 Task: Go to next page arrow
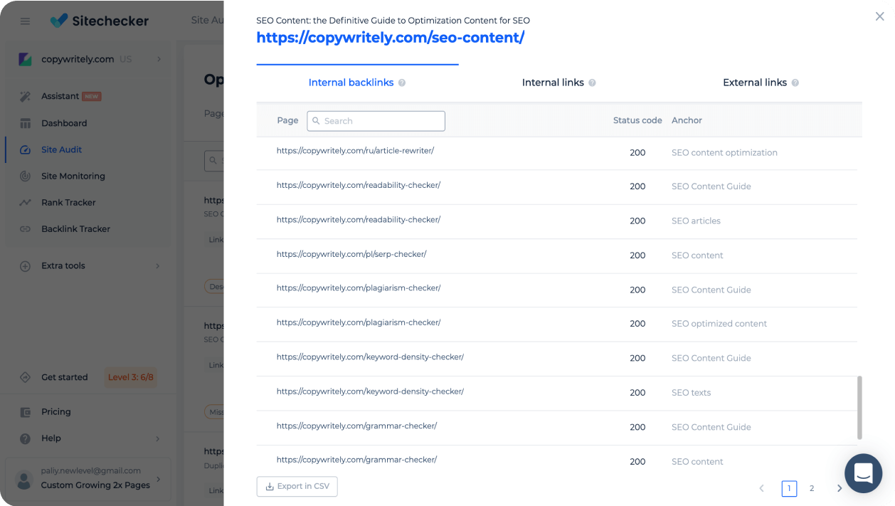(840, 488)
